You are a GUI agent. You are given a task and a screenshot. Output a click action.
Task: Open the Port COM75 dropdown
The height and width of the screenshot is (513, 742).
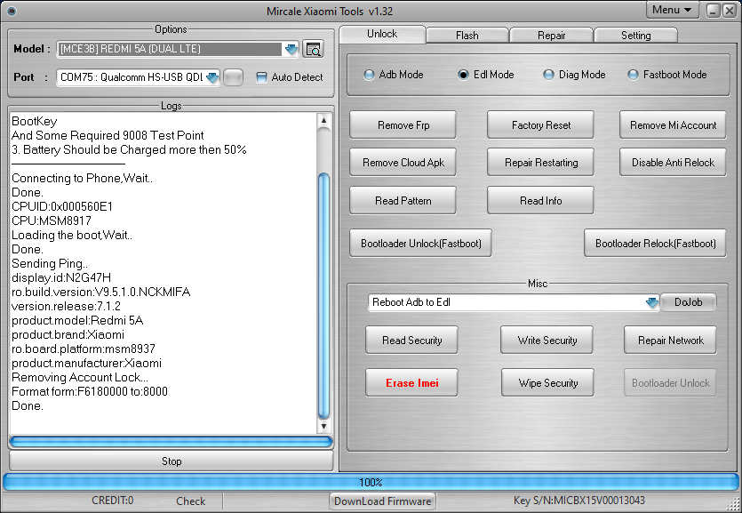212,77
